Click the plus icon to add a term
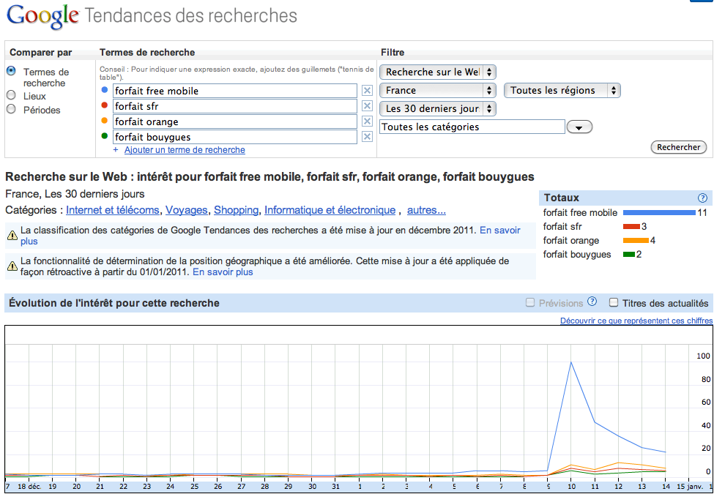 [116, 149]
